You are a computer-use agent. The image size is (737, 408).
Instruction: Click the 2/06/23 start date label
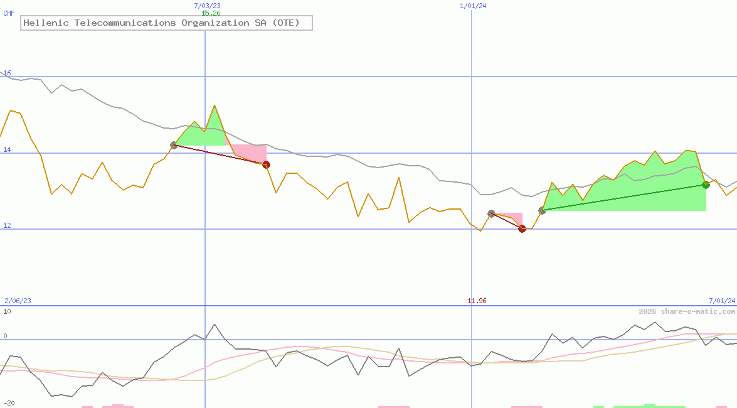tap(18, 301)
